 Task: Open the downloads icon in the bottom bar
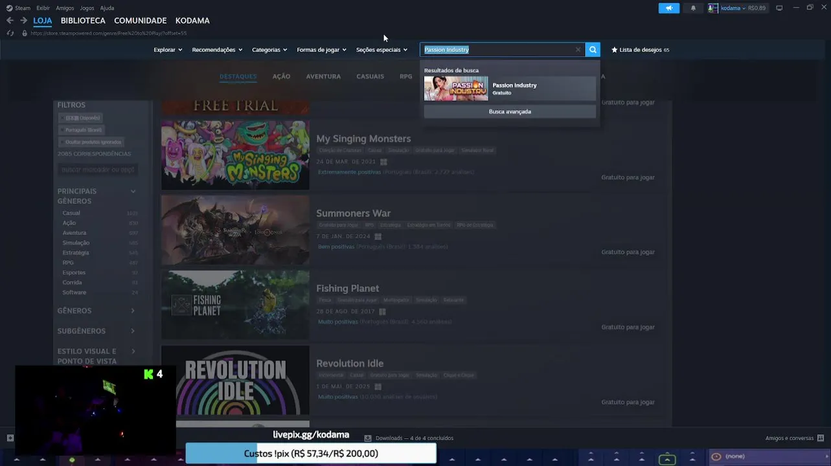[368, 438]
